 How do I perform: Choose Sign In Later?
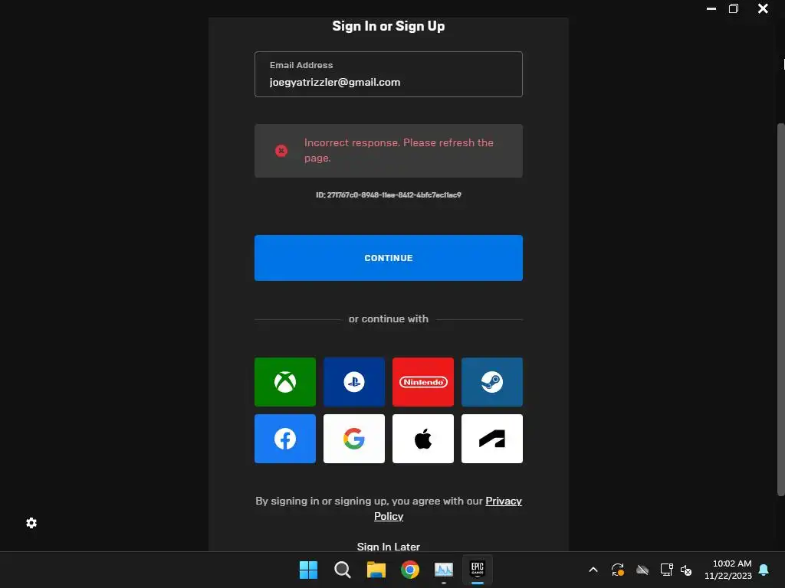tap(389, 547)
